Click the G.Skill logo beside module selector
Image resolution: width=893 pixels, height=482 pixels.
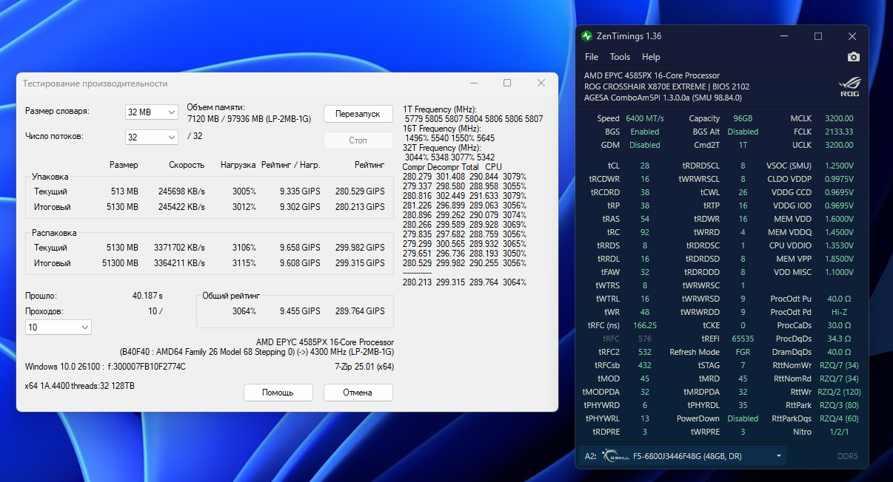coord(614,456)
